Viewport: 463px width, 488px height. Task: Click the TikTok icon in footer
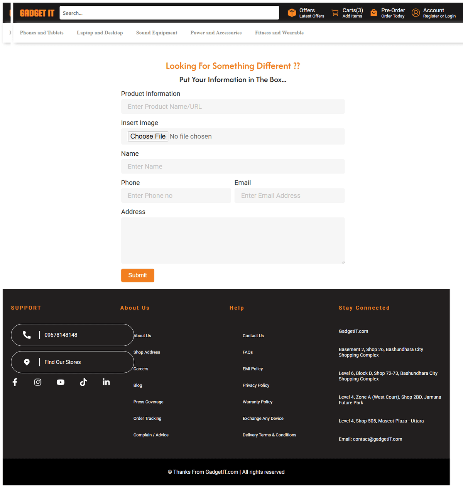click(x=83, y=382)
